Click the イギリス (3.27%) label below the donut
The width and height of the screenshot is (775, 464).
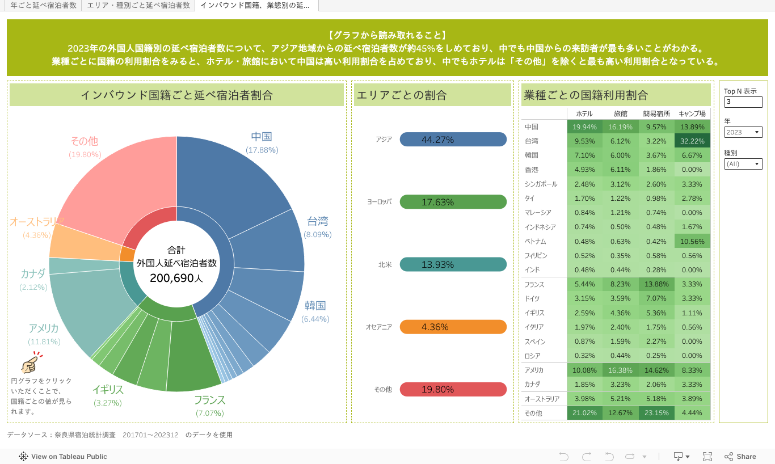(x=108, y=396)
